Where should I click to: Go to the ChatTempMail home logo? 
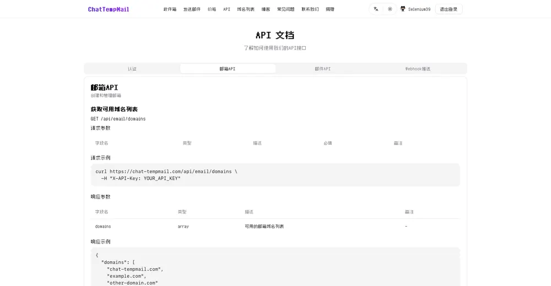(x=109, y=9)
